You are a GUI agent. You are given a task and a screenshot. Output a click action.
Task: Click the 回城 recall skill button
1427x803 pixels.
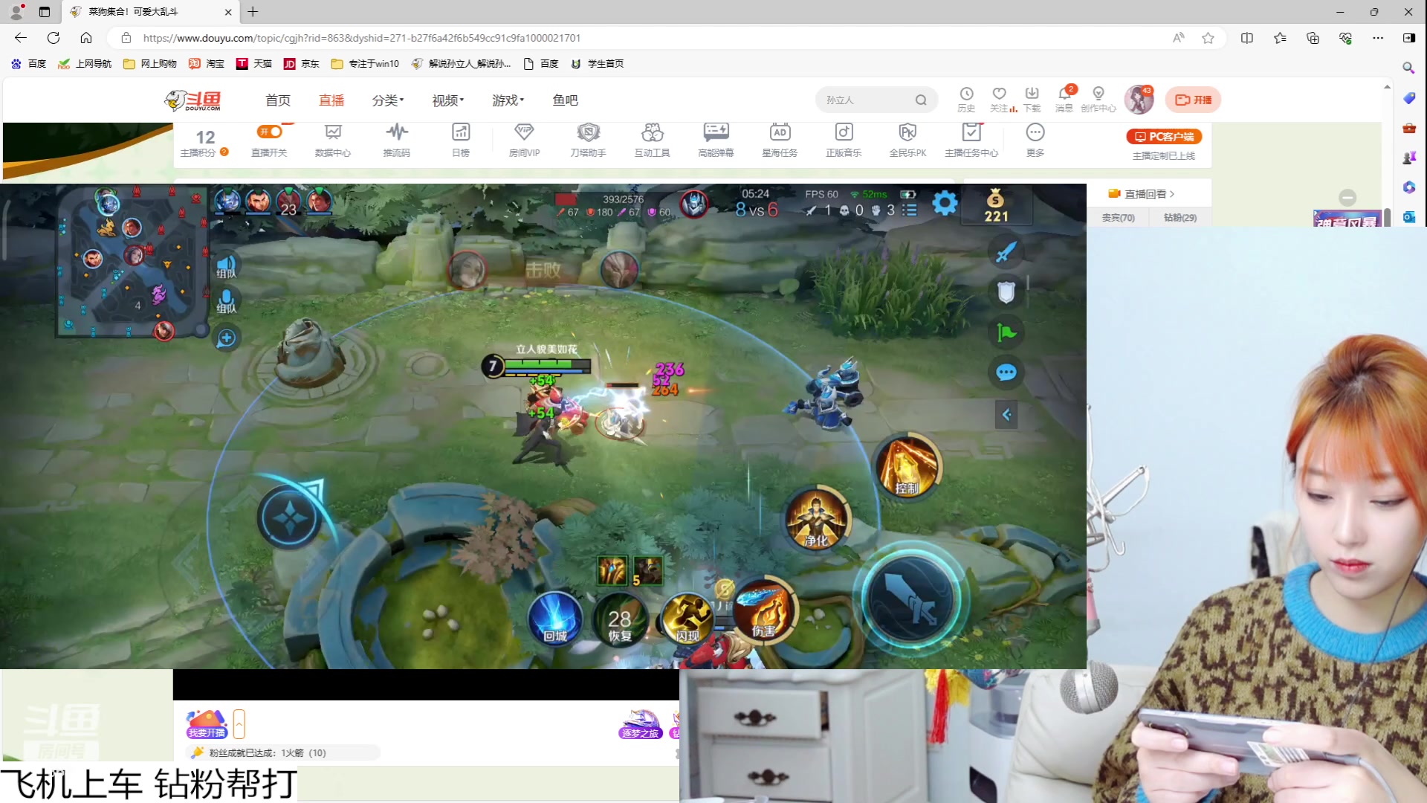coord(555,619)
